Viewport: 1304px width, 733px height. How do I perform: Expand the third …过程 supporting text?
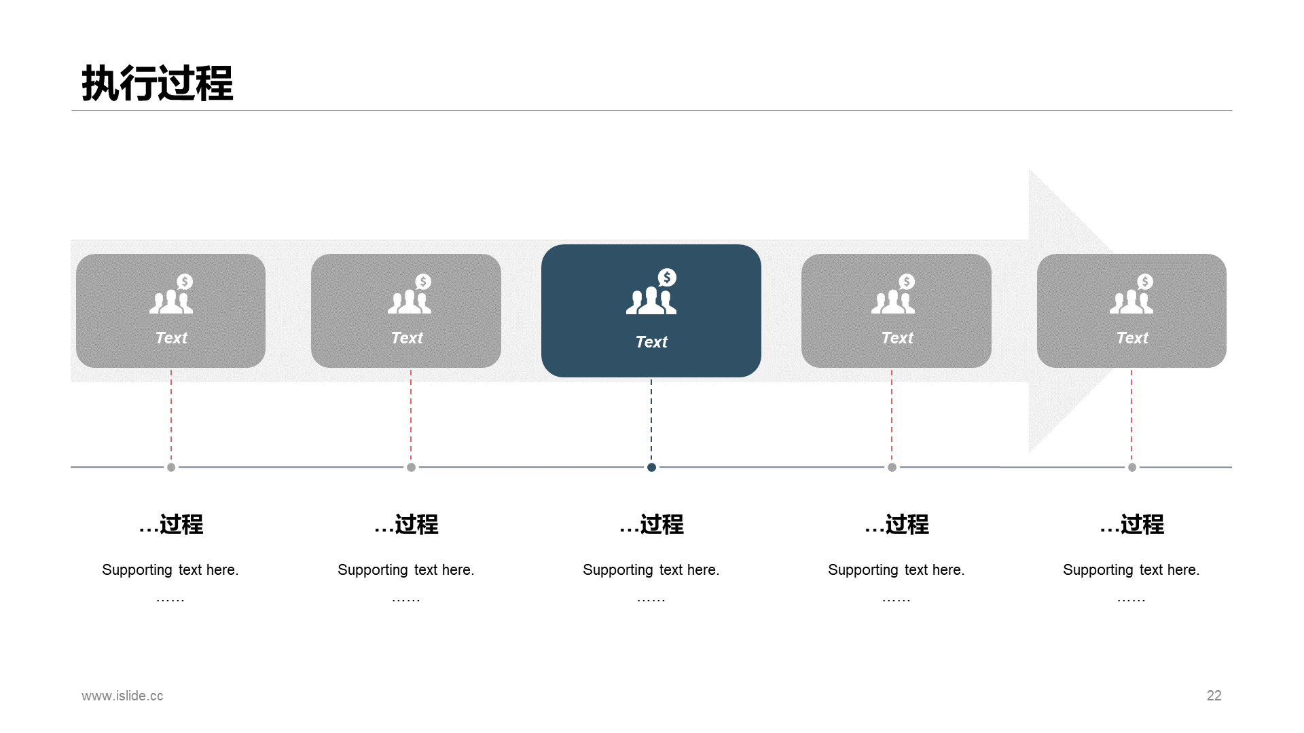(x=651, y=567)
